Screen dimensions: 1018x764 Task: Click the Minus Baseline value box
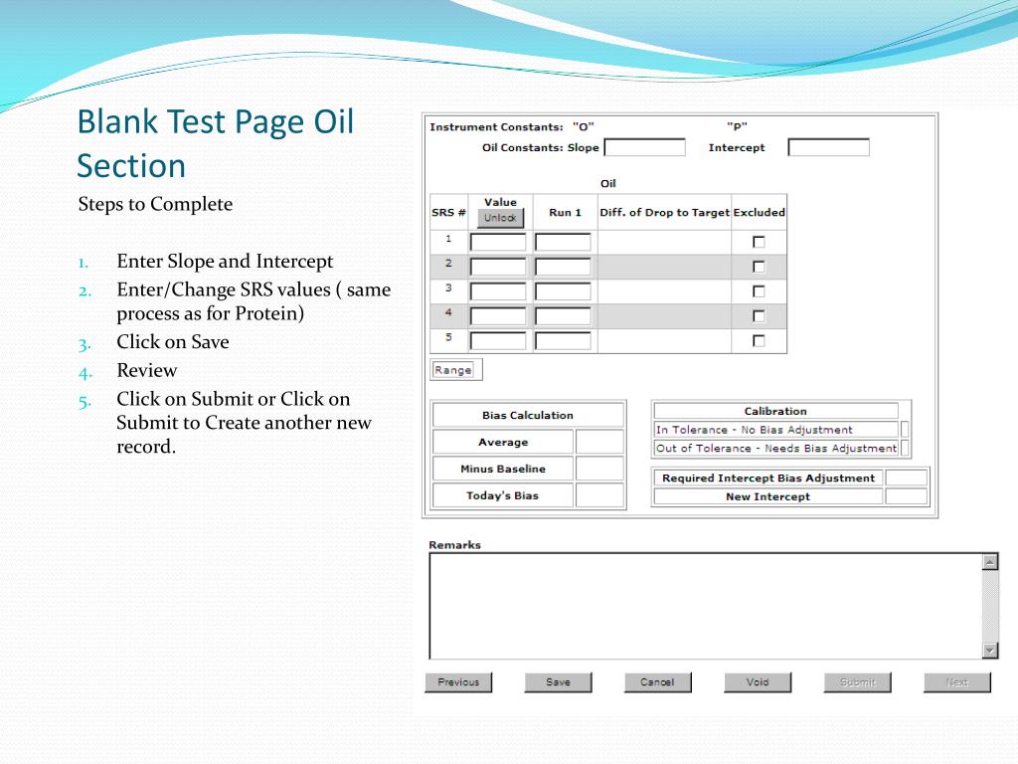coord(599,469)
